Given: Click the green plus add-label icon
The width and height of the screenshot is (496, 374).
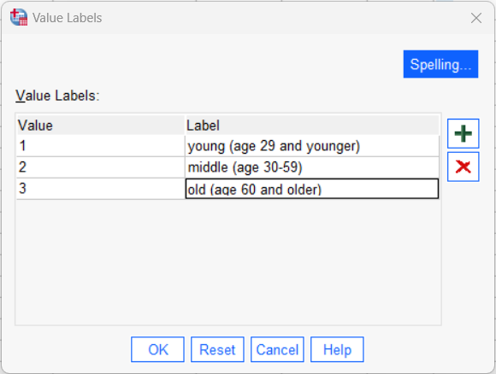Looking at the screenshot, I should pyautogui.click(x=464, y=133).
